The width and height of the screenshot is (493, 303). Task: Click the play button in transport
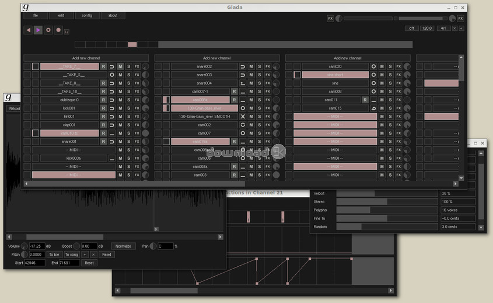[x=38, y=30]
